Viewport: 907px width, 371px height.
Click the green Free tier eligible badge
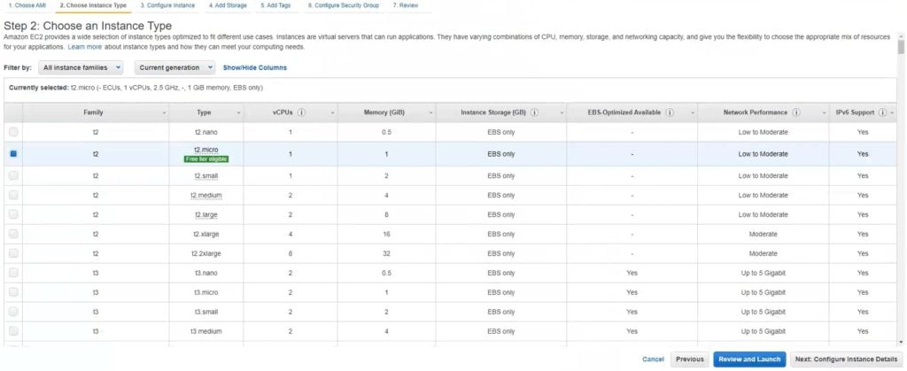coord(206,159)
